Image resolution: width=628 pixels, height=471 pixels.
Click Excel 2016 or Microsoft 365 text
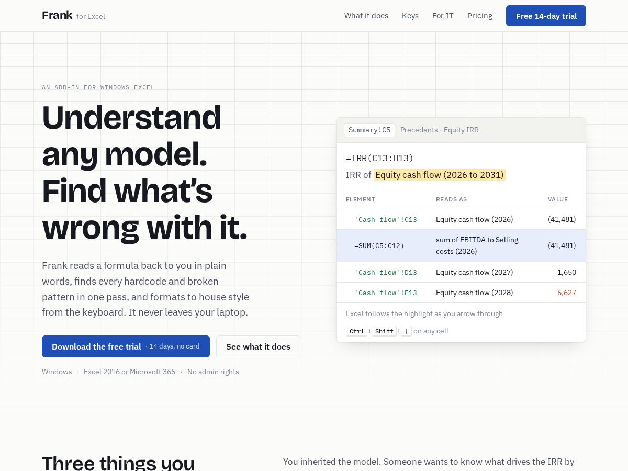point(129,372)
